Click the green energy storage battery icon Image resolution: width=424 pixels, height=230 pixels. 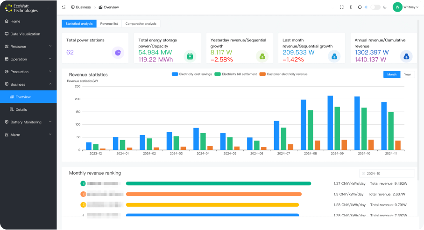(x=190, y=57)
